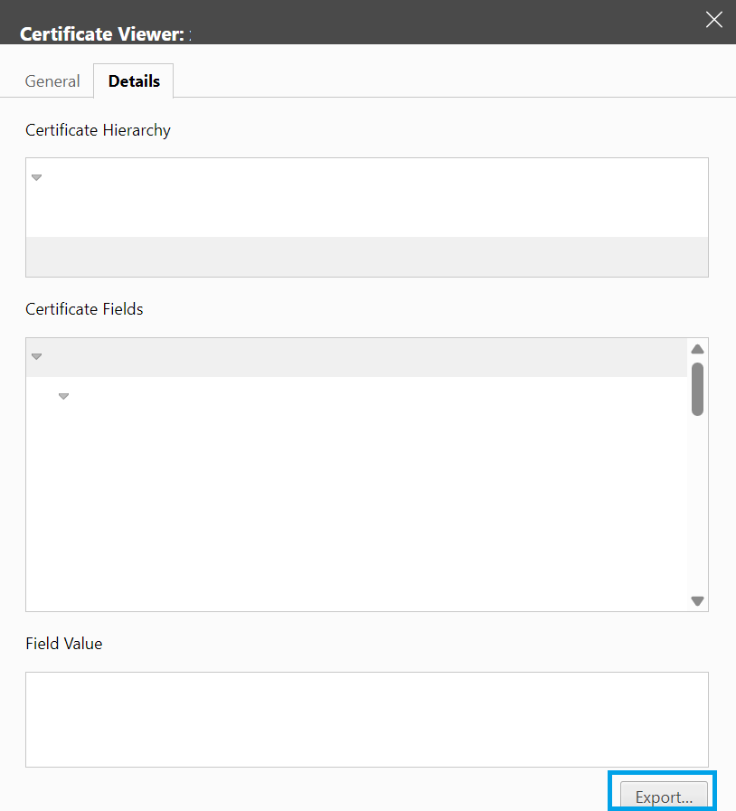This screenshot has height=811, width=736.
Task: Select the highlighted Certificate Hierarchy row
Action: click(366, 257)
